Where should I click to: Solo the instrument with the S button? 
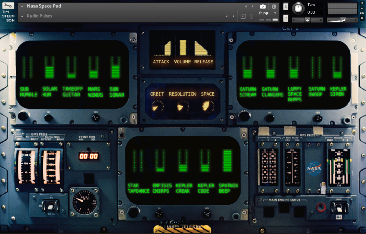[286, 7]
